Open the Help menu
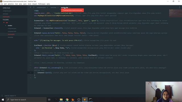The image size is (182, 102). pyautogui.click(x=48, y=4)
